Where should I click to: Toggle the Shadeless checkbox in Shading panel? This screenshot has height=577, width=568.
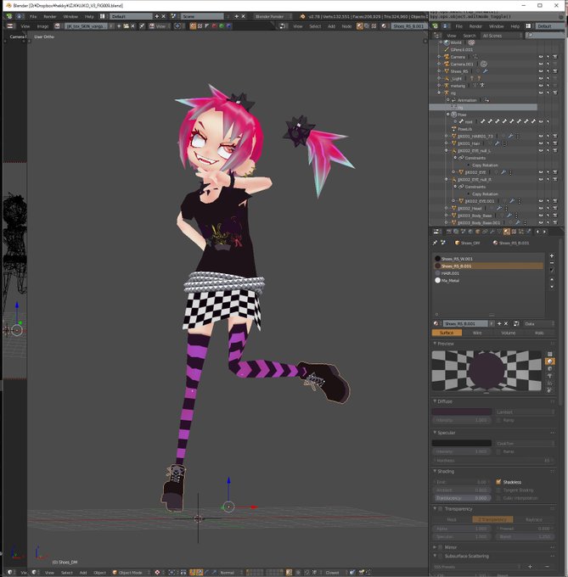coord(498,482)
